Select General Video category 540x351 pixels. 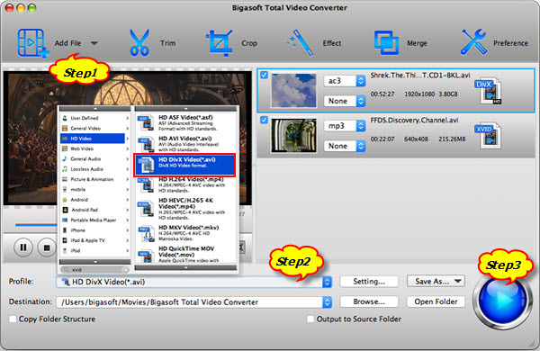(x=94, y=128)
